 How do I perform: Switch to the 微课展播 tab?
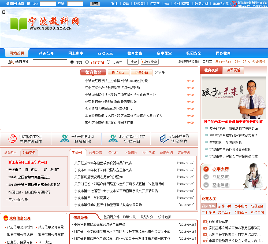[233, 70]
